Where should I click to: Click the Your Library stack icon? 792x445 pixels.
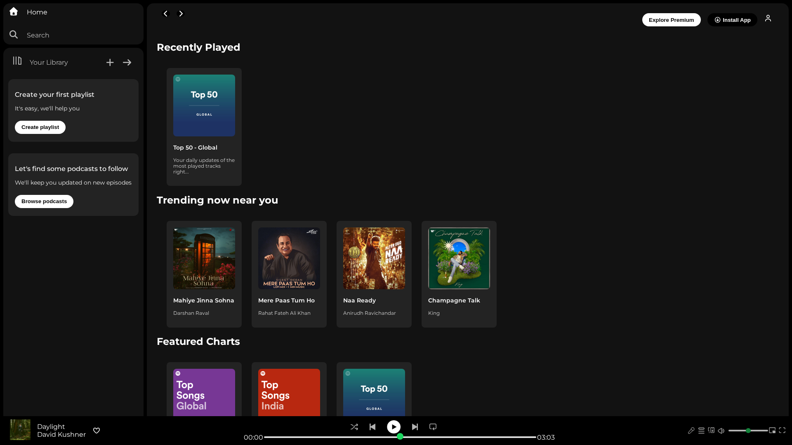(x=17, y=61)
